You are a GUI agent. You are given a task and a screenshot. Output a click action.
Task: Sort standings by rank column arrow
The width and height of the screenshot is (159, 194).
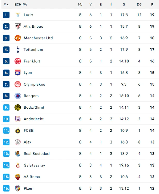[x=8, y=5]
